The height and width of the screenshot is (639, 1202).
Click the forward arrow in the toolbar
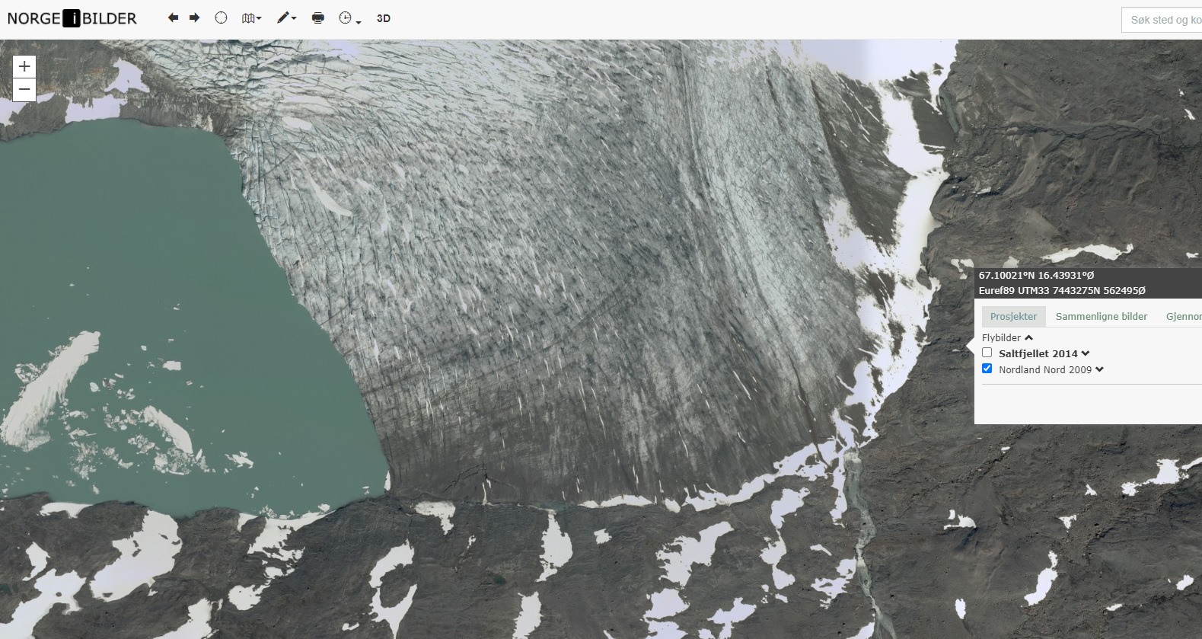pos(195,18)
